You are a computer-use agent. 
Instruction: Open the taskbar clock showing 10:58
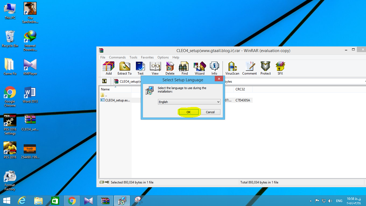click(354, 201)
